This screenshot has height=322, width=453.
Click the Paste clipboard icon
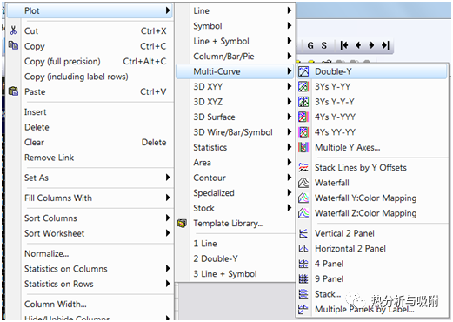pyautogui.click(x=13, y=91)
